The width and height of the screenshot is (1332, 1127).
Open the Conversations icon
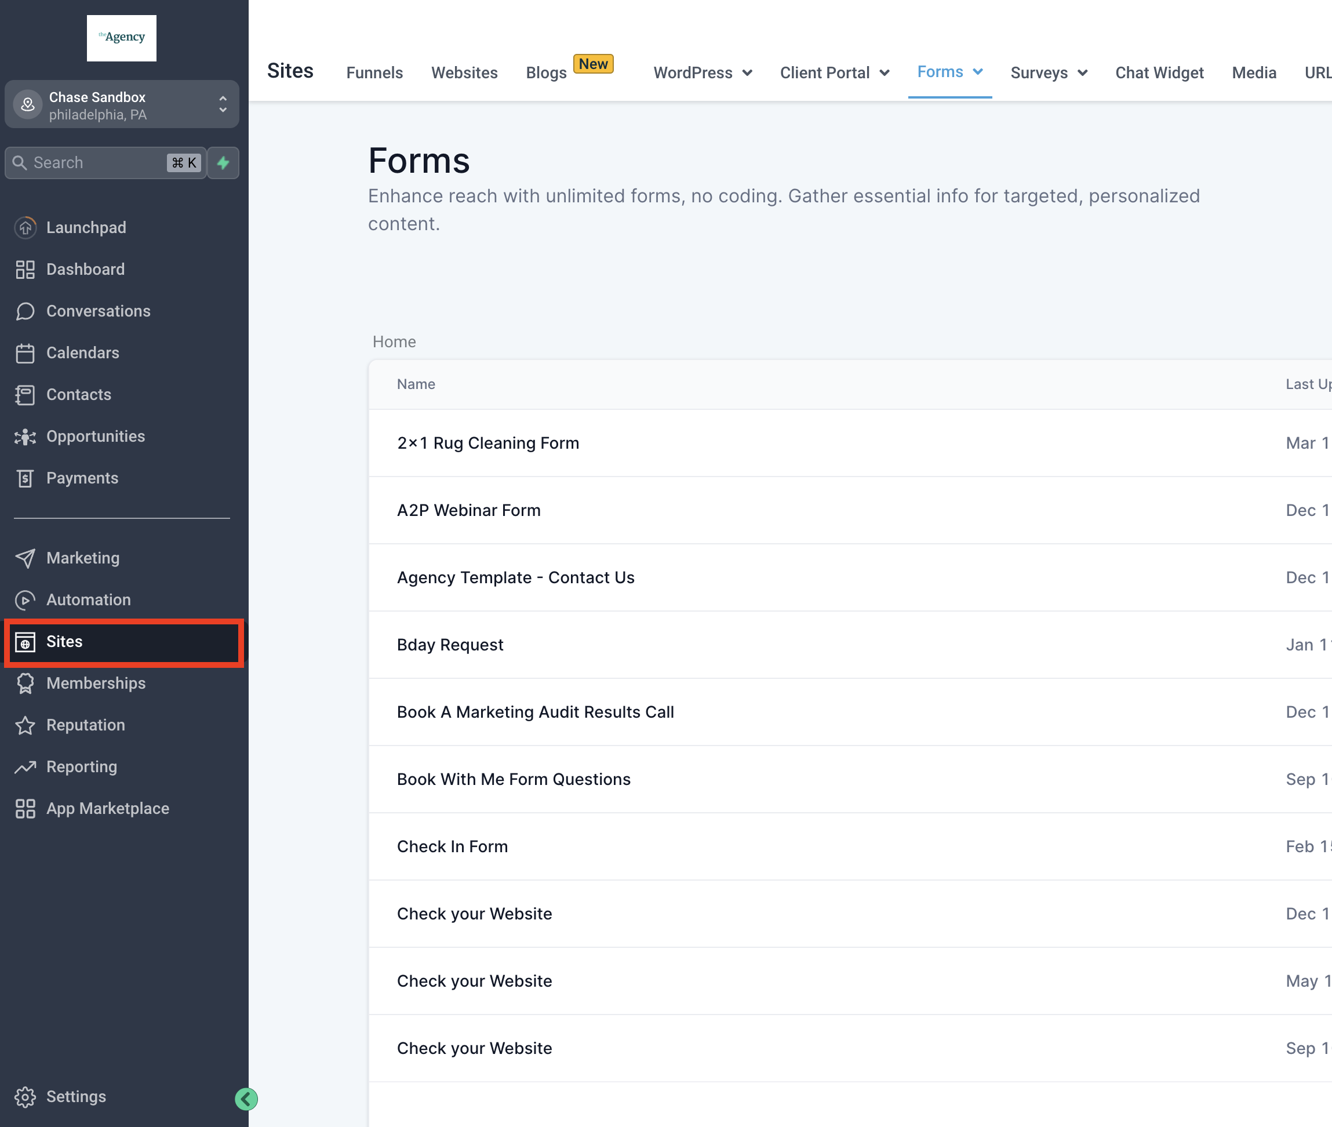(x=25, y=311)
